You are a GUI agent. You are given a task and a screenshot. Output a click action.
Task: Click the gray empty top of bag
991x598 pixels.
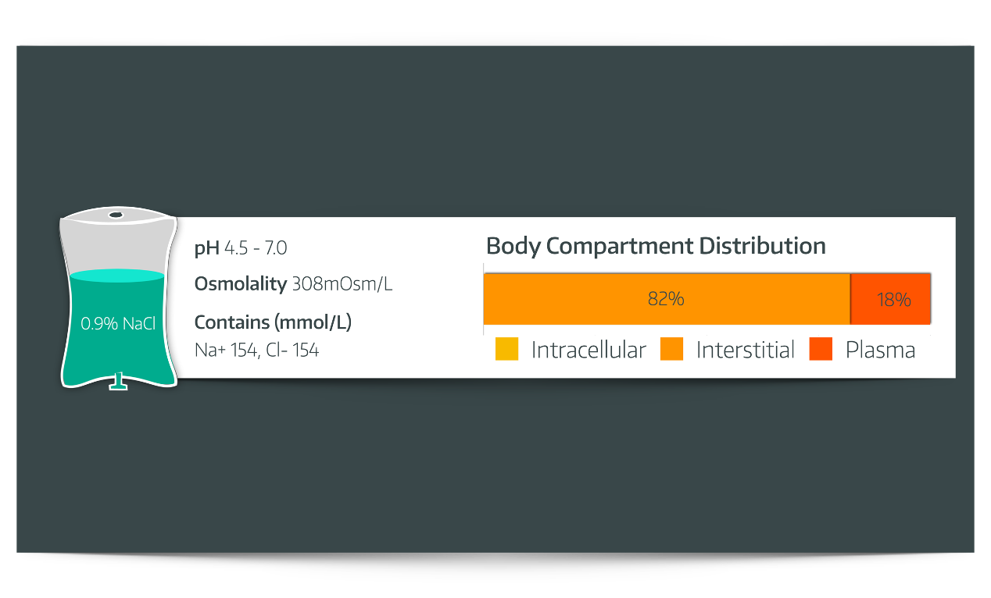pos(117,246)
